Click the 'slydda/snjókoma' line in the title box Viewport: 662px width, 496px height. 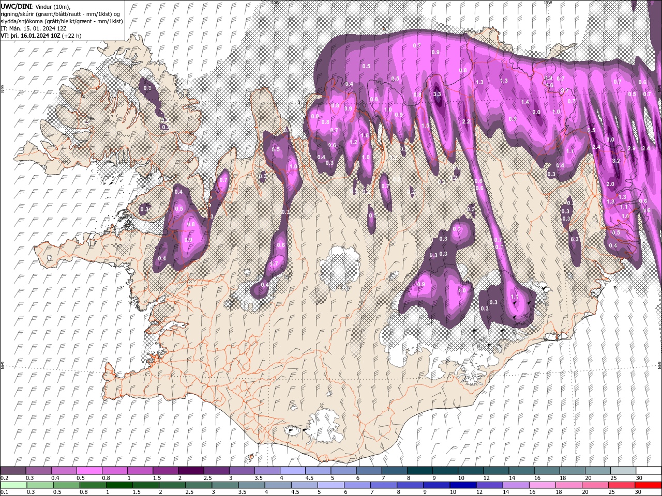62,21
